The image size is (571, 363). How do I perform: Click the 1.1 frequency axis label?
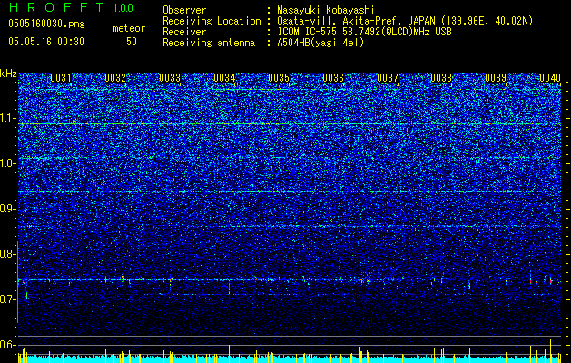point(8,118)
